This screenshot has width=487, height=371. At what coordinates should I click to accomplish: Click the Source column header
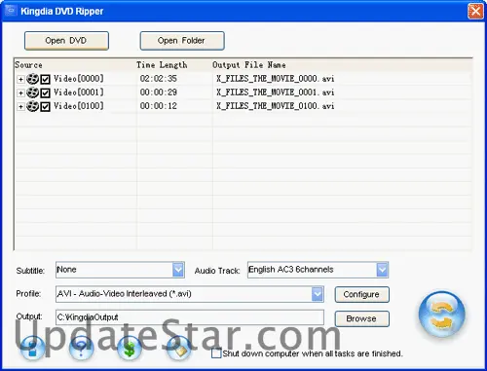click(28, 65)
